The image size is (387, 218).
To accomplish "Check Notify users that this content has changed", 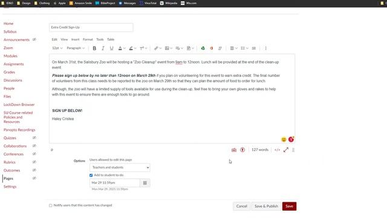I will [51, 205].
